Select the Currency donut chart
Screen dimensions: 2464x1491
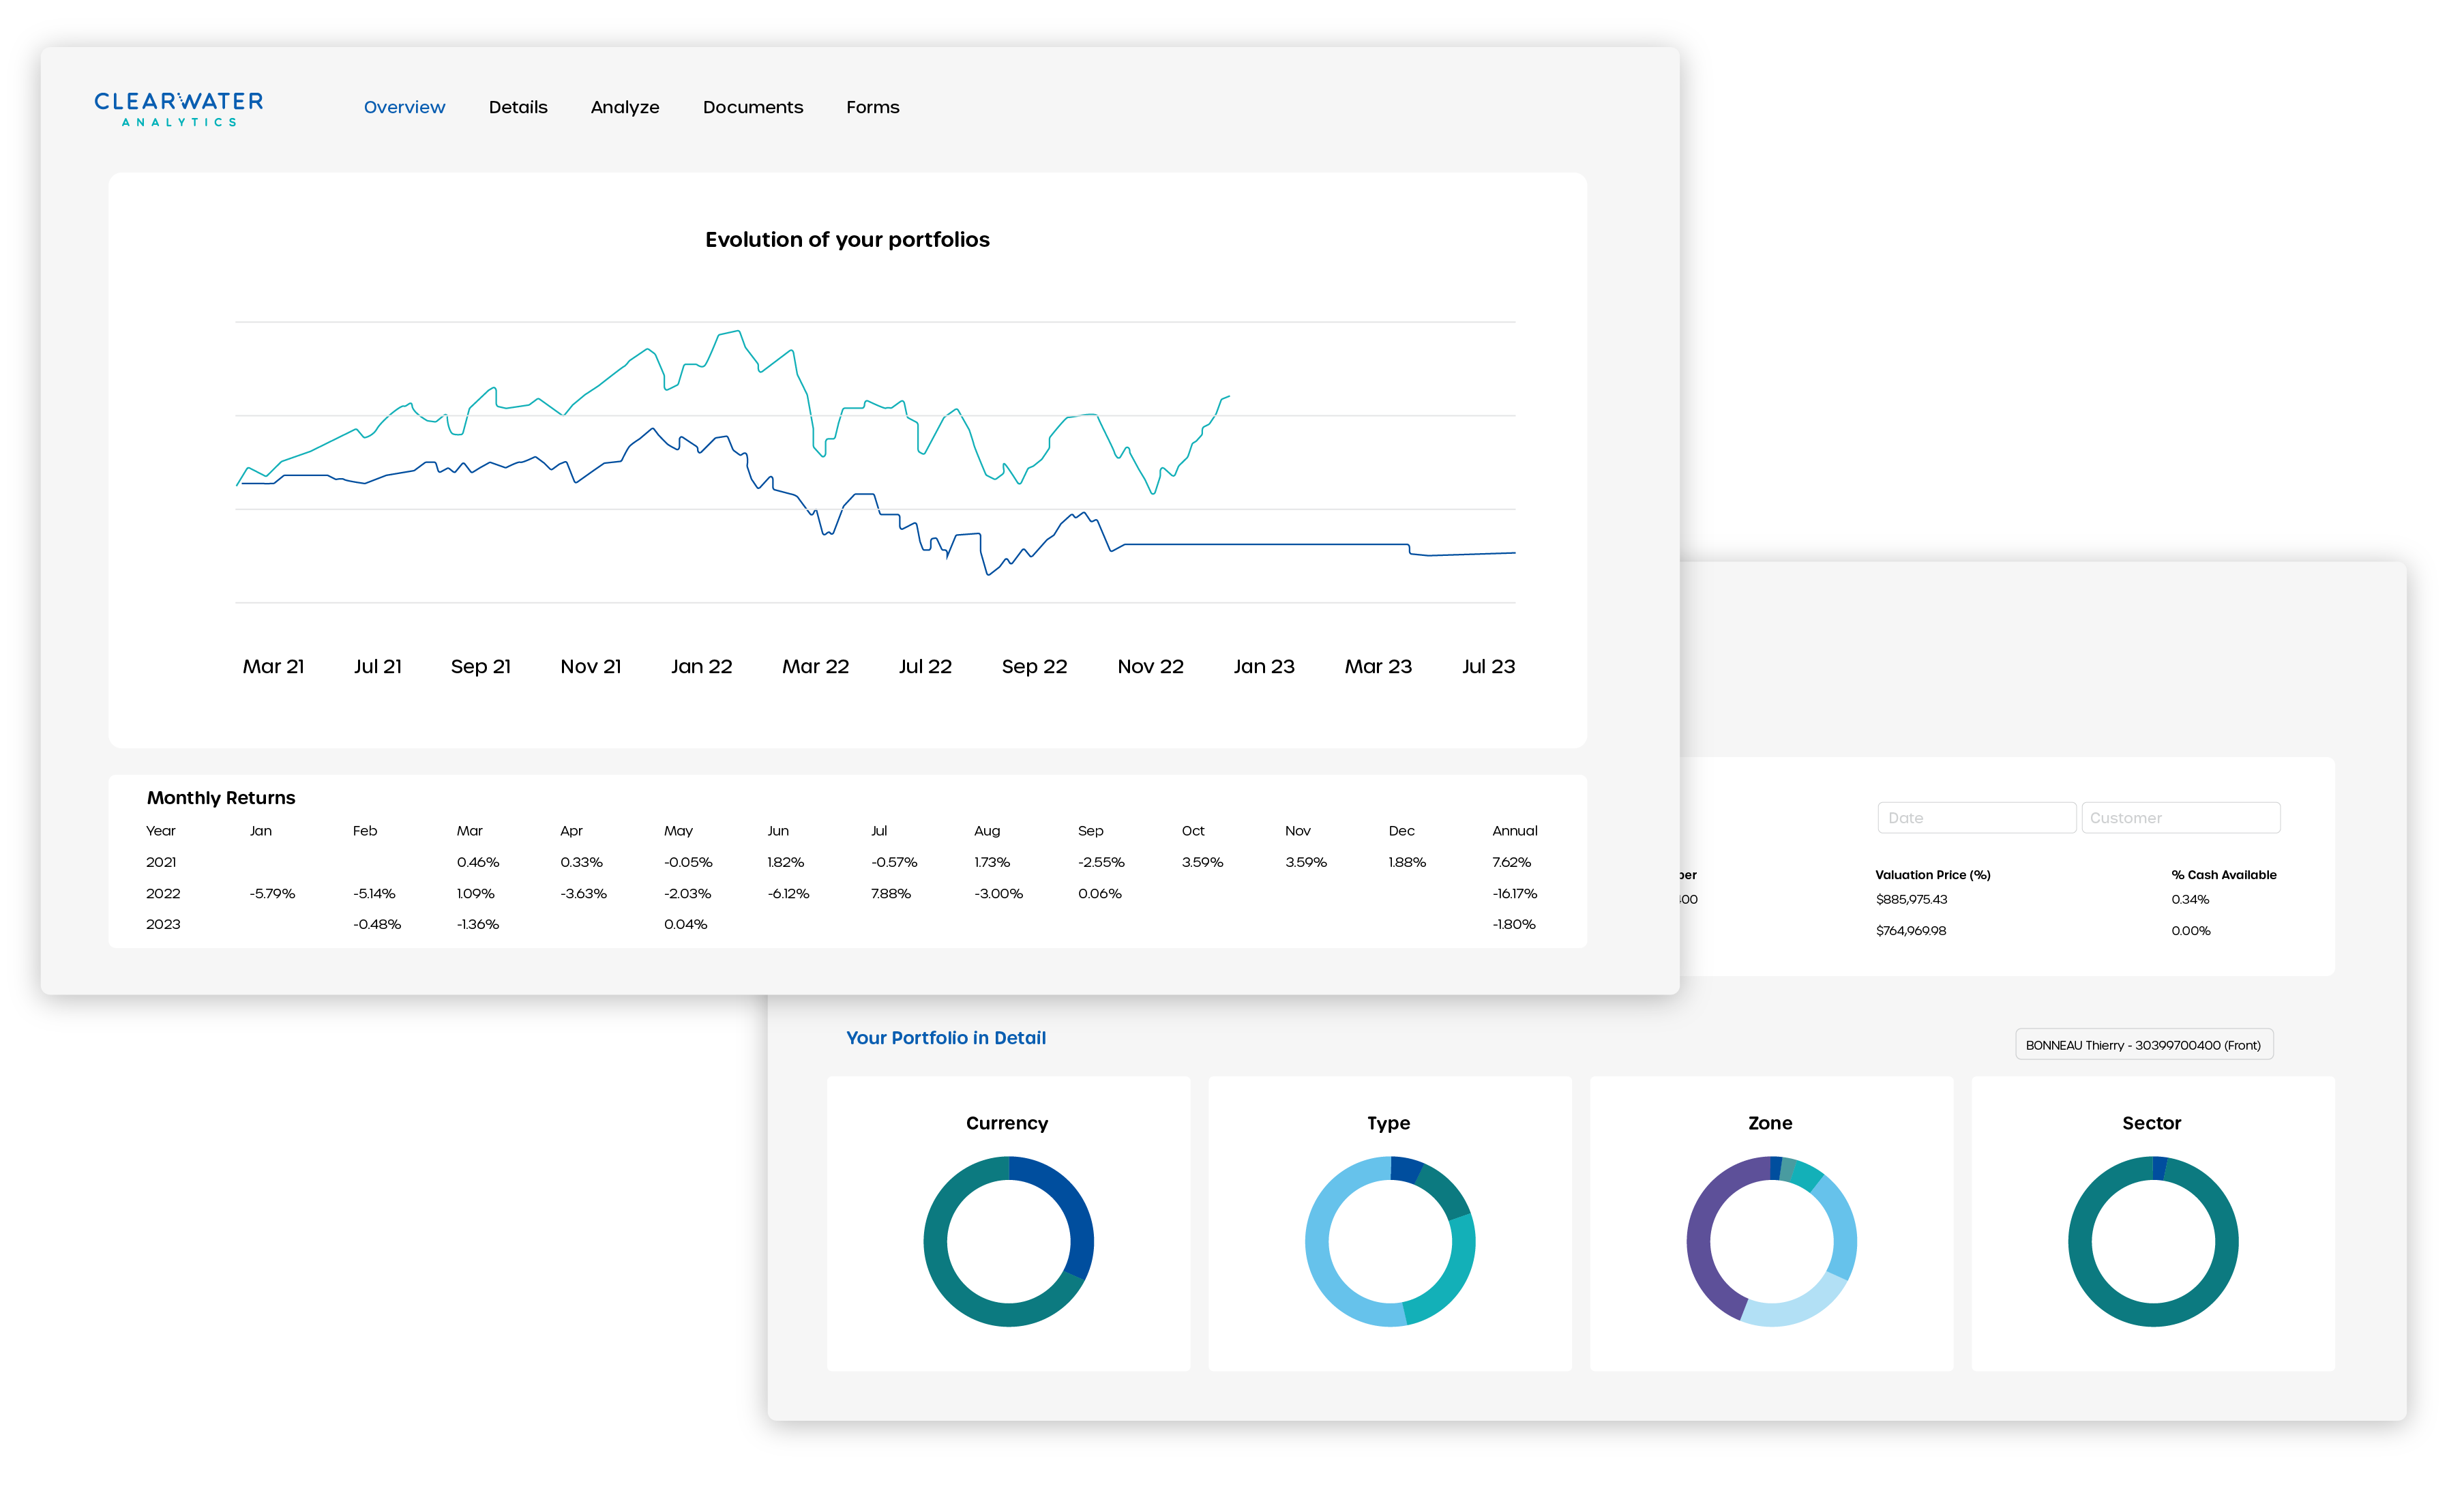pyautogui.click(x=1007, y=1242)
